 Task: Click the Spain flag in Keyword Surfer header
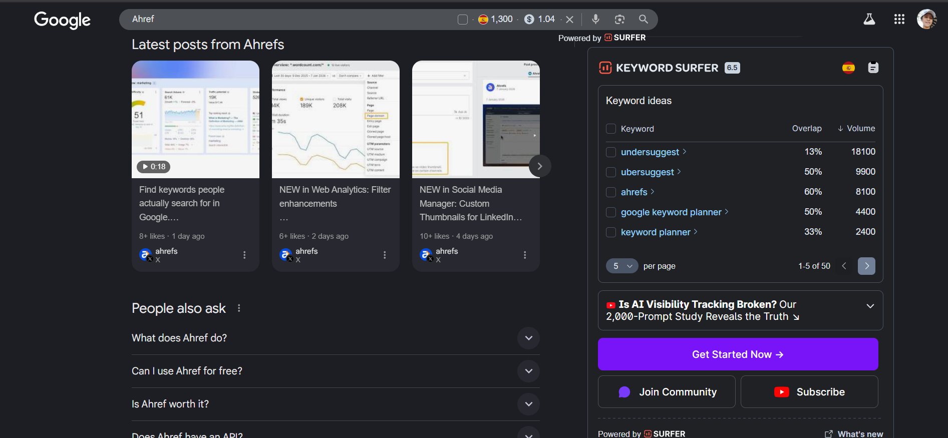[x=848, y=68]
